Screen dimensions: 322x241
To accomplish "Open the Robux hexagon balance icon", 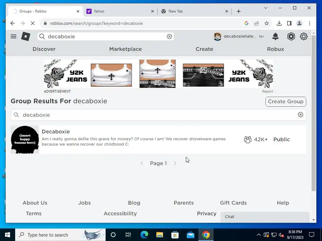I will [291, 36].
